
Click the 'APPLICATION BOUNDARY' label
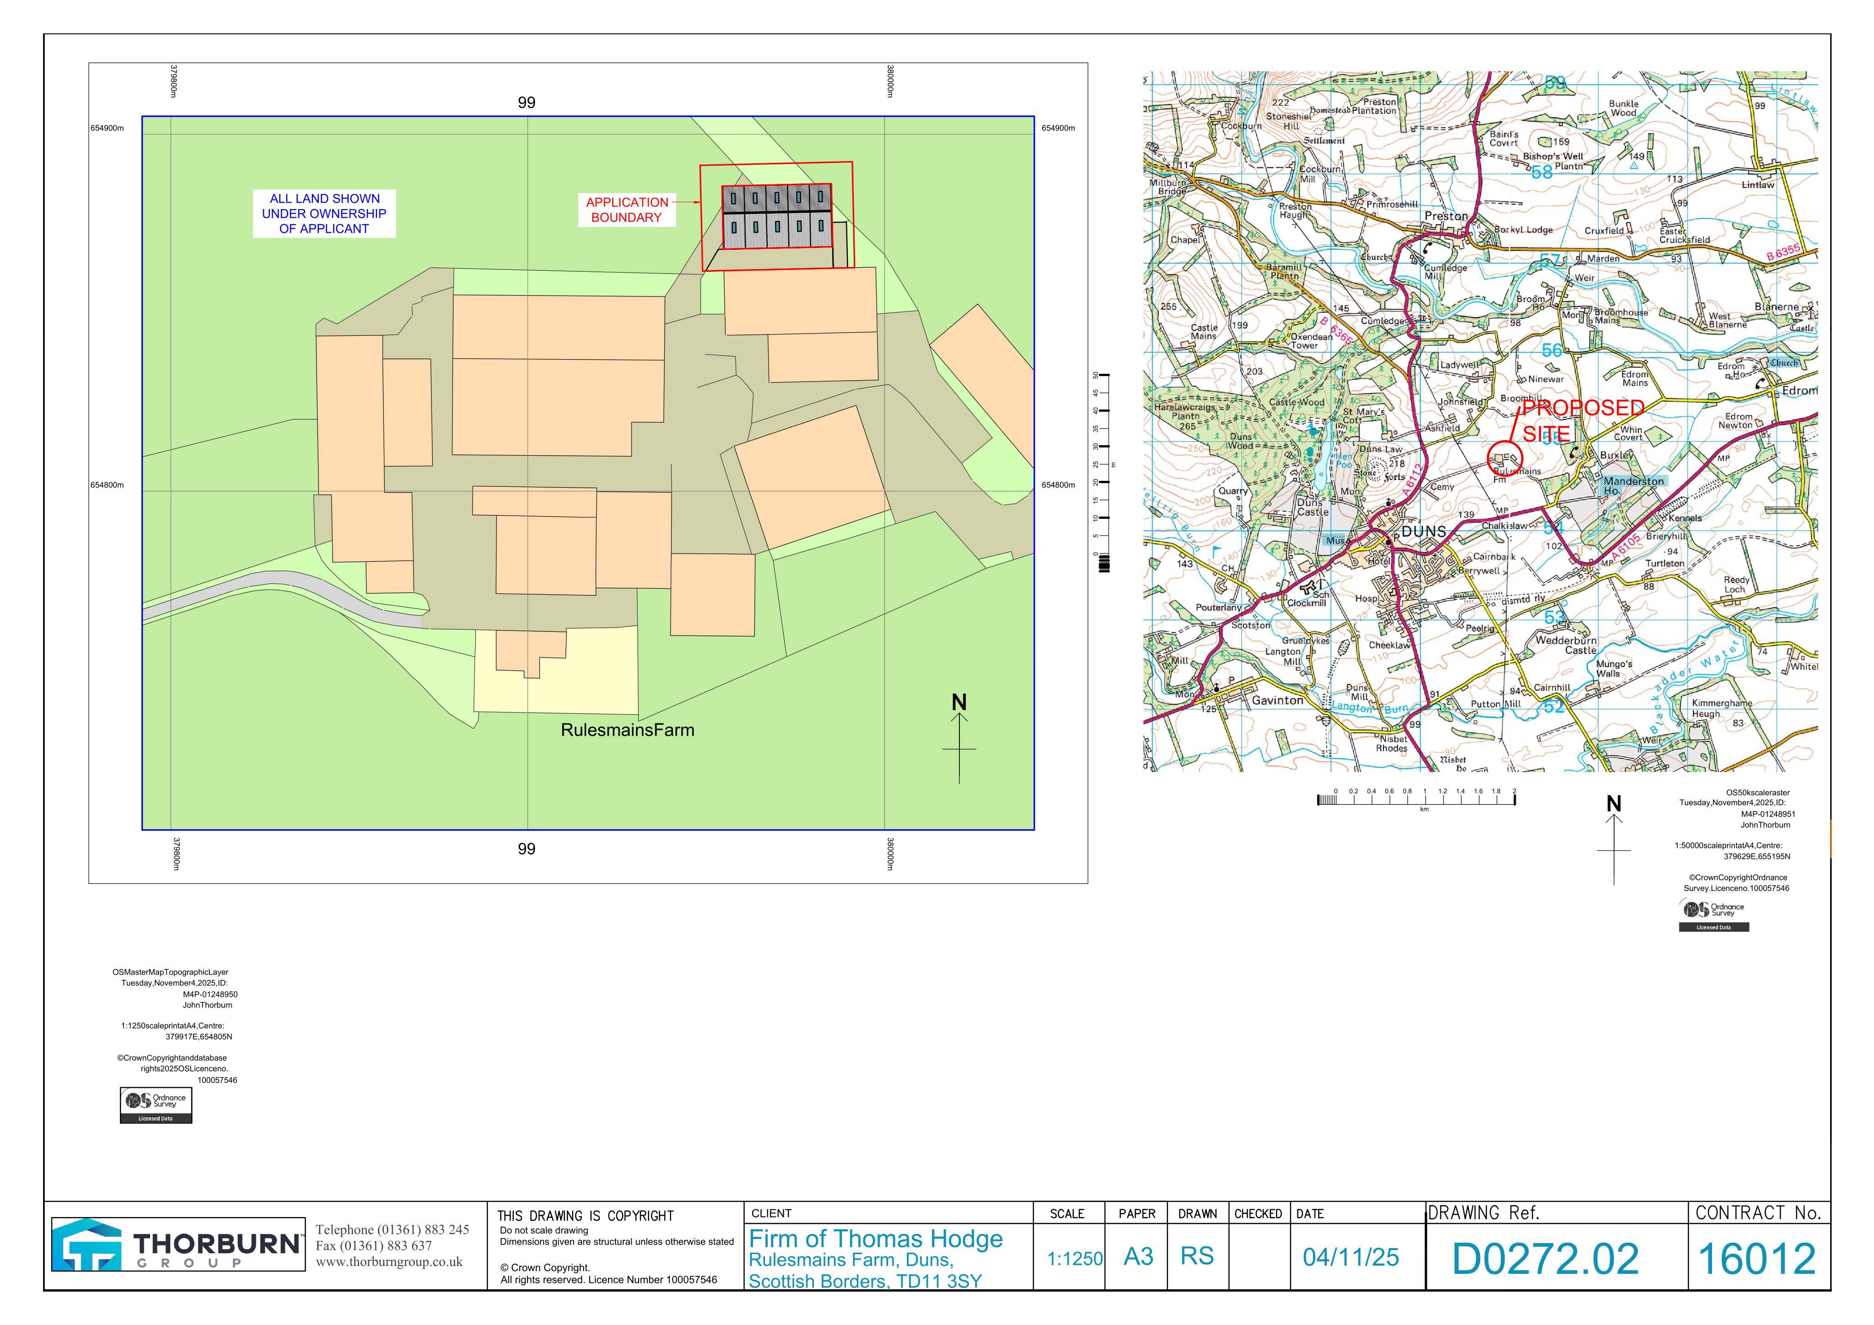pyautogui.click(x=627, y=210)
